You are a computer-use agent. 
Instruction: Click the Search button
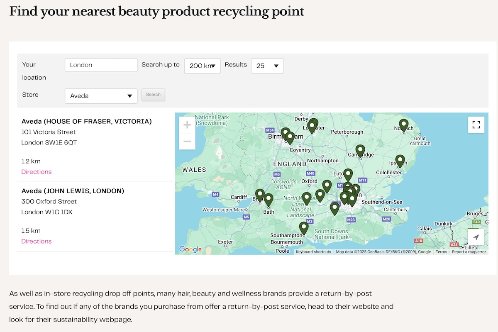[x=153, y=95]
